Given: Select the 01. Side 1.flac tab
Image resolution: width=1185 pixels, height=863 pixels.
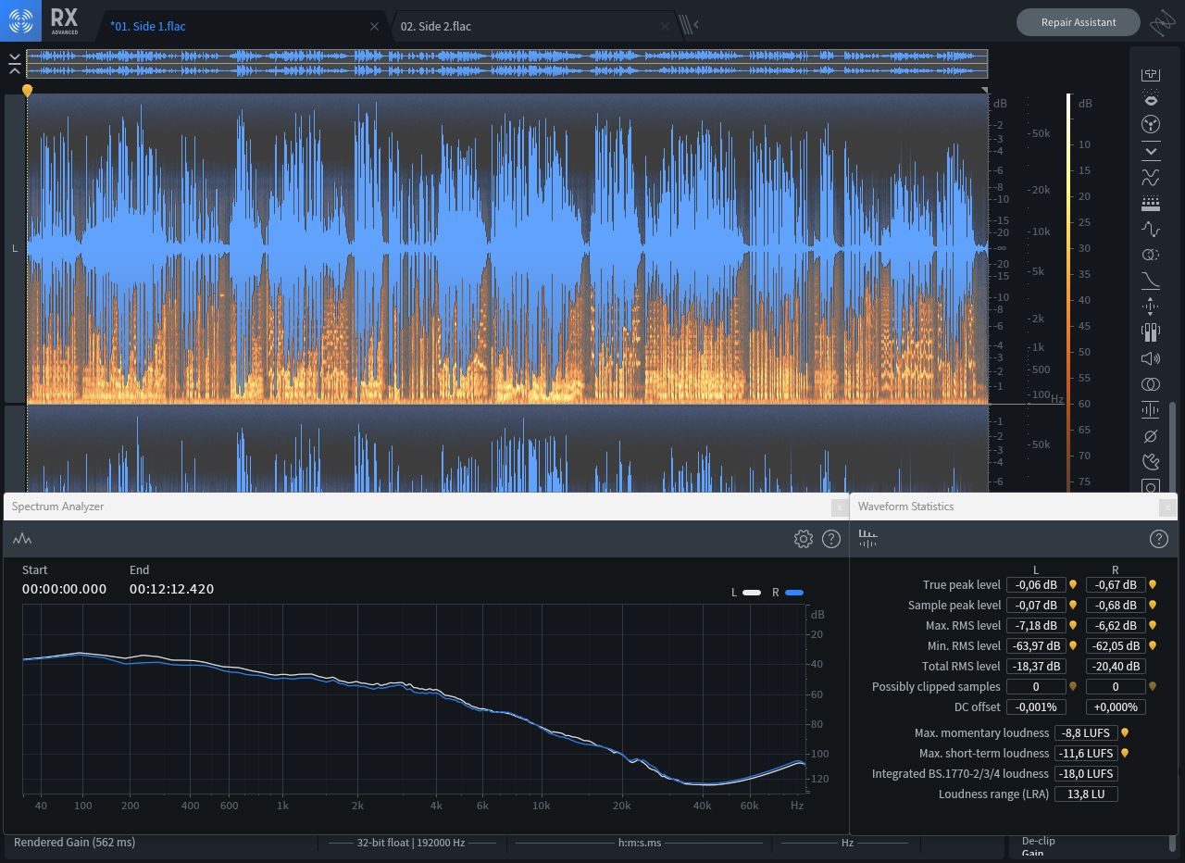Looking at the screenshot, I should coord(148,26).
